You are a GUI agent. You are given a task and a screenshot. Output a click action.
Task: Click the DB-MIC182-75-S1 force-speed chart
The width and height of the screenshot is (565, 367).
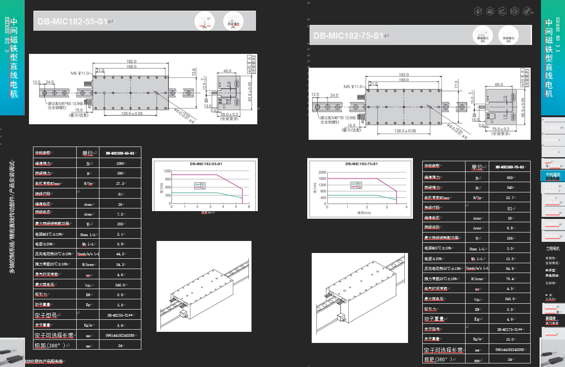pos(359,189)
